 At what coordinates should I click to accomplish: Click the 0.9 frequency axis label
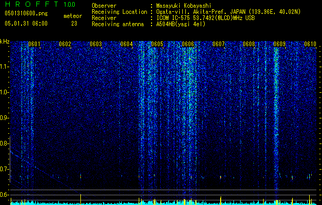(4, 118)
